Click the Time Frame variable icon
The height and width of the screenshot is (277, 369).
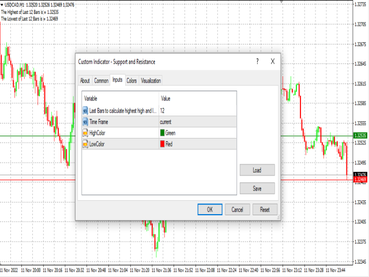tap(85, 122)
